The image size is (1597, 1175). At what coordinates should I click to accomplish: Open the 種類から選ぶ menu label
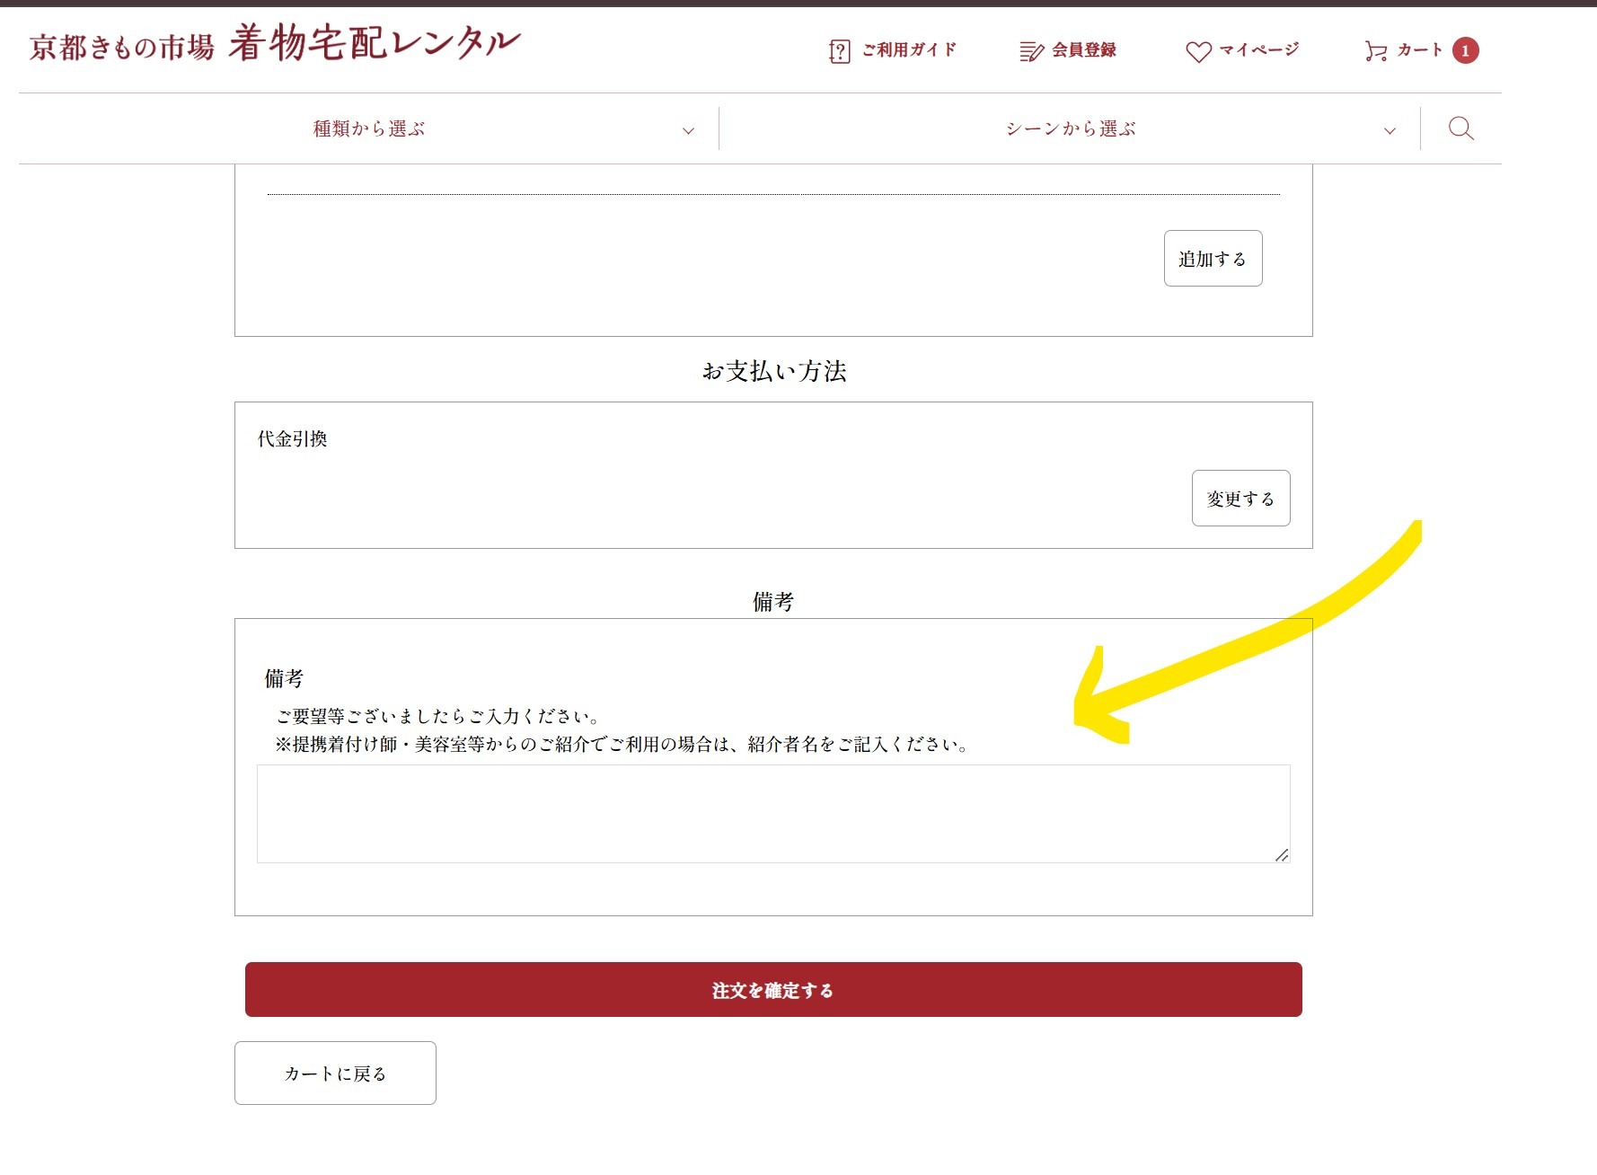tap(368, 128)
